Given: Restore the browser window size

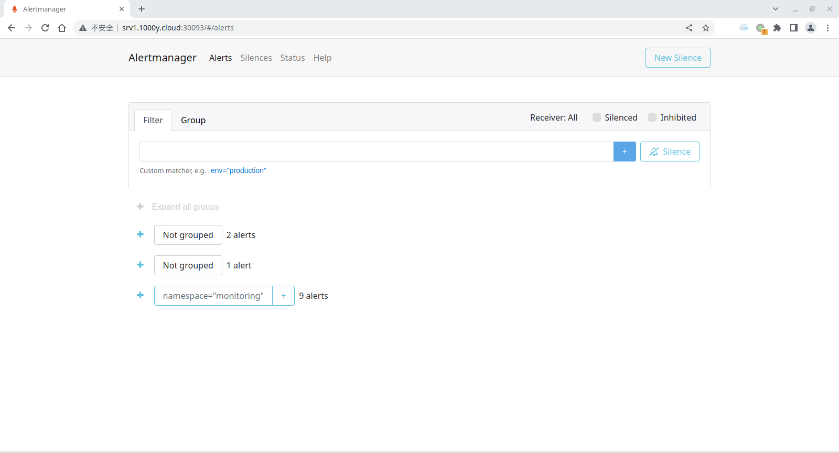Looking at the screenshot, I should (x=812, y=9).
